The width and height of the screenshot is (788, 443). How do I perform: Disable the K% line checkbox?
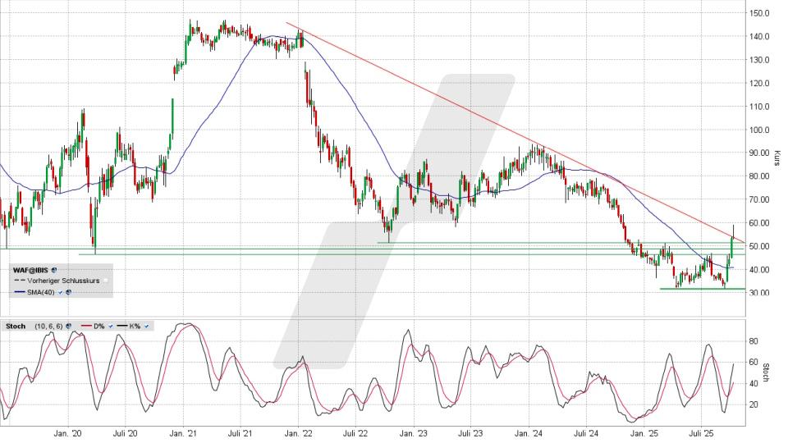pos(146,326)
